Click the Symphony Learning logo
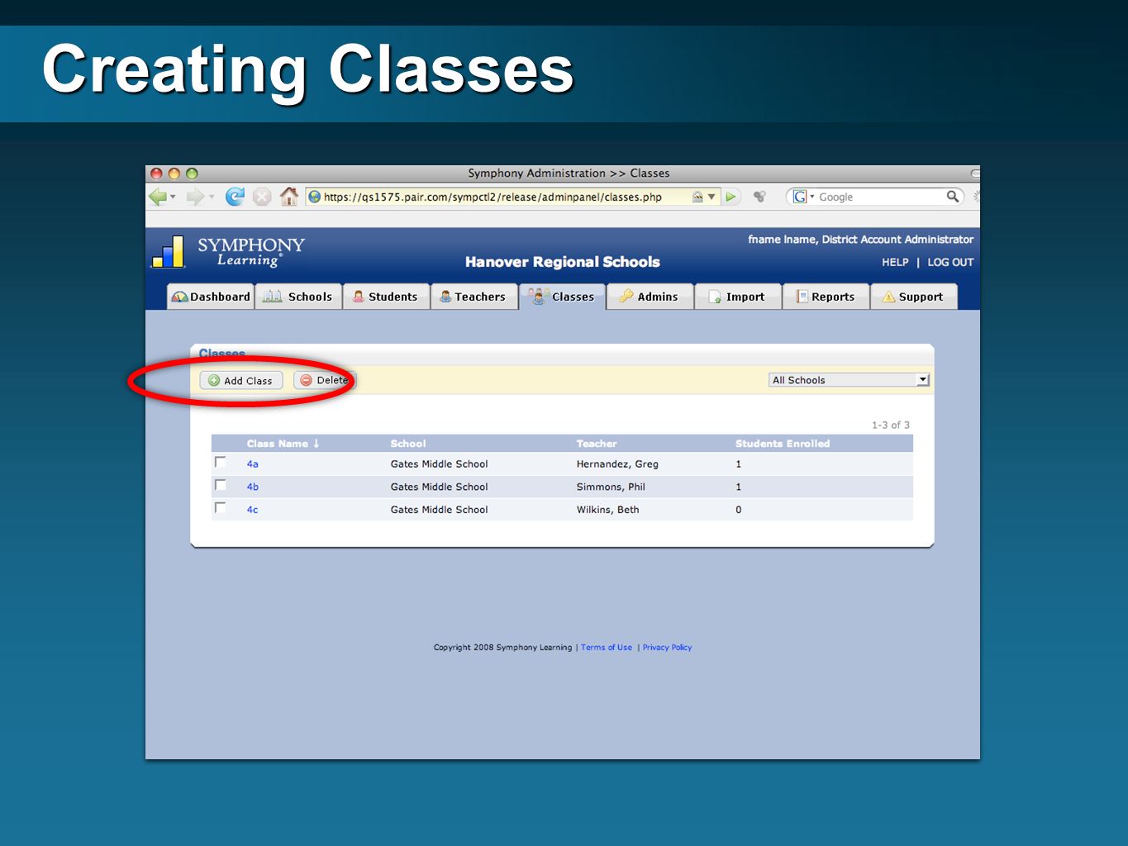Viewport: 1128px width, 846px height. pyautogui.click(x=228, y=252)
